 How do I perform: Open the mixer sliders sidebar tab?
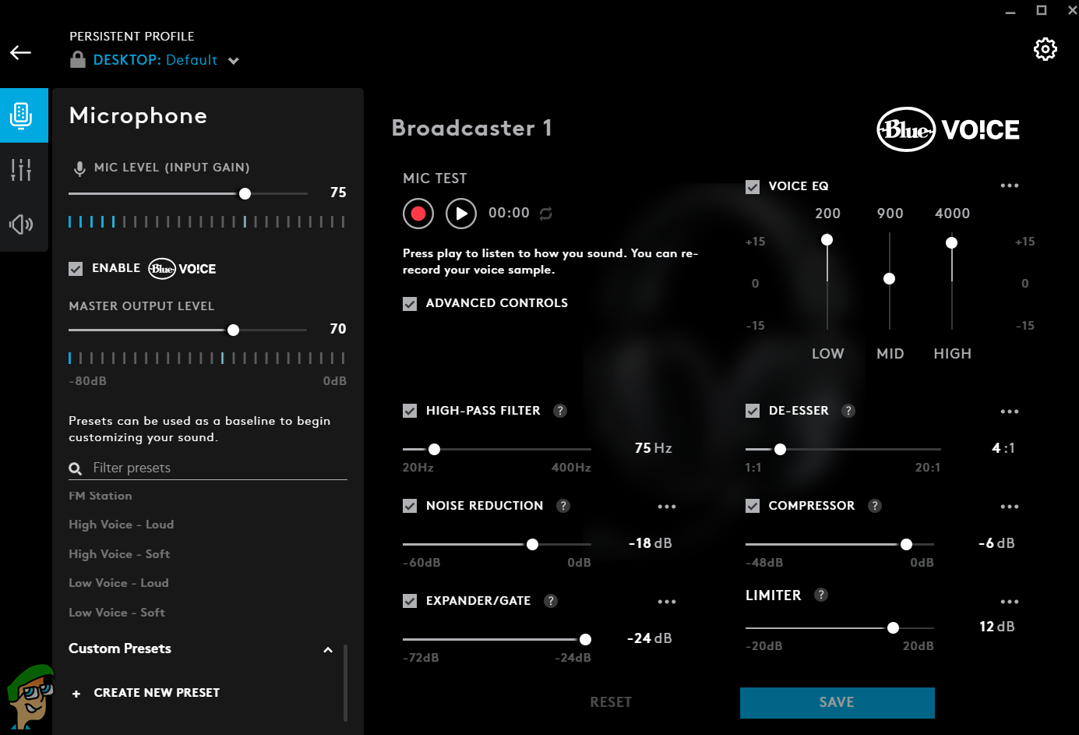pos(21,169)
